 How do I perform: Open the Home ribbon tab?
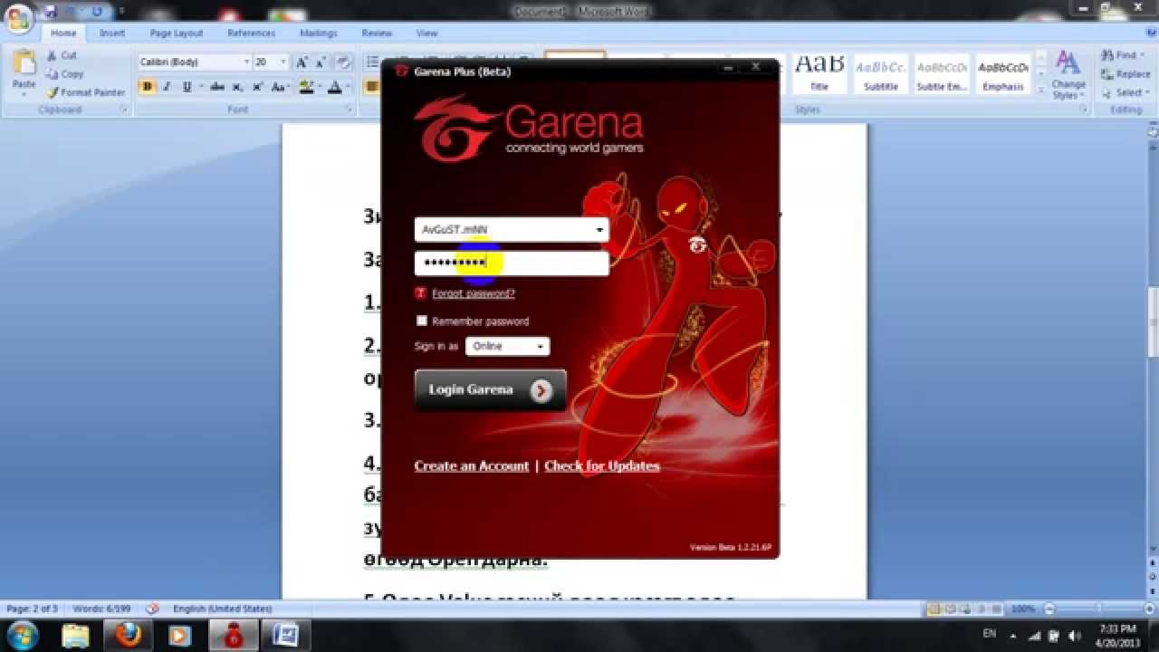point(63,33)
